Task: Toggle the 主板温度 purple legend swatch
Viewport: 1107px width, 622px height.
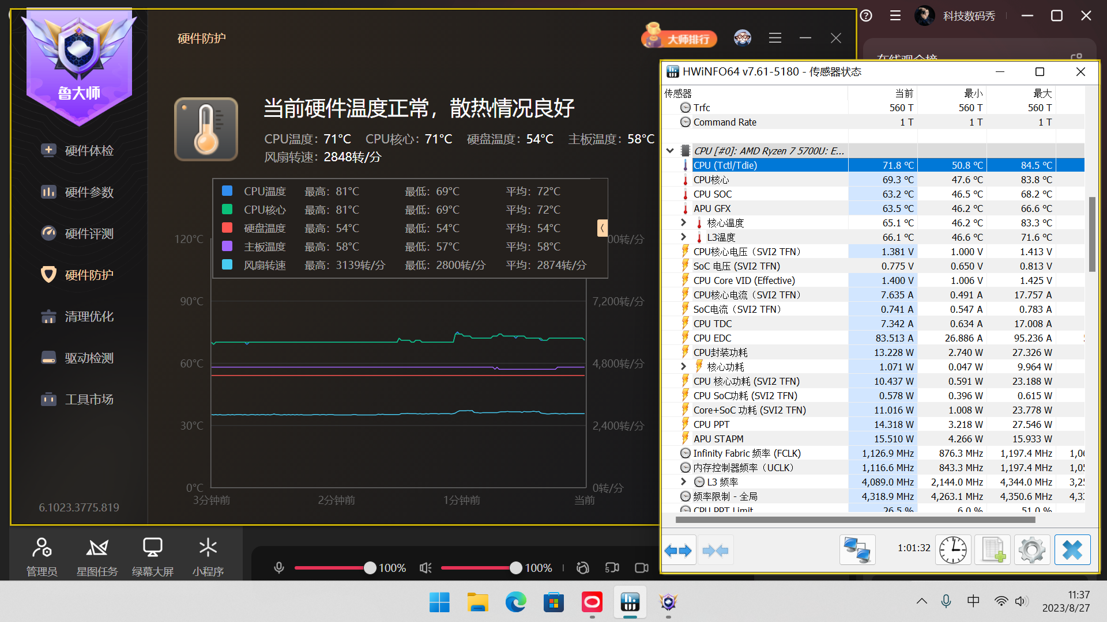Action: click(227, 246)
